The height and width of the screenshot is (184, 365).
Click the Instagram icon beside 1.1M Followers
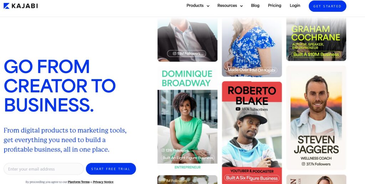point(174,53)
